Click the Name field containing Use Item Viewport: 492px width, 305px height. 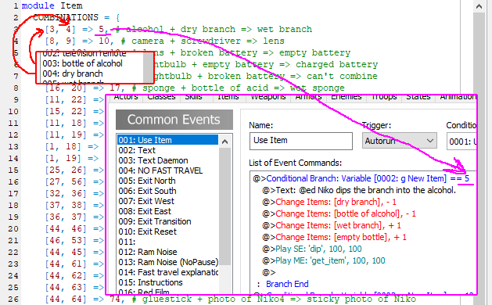pyautogui.click(x=301, y=141)
